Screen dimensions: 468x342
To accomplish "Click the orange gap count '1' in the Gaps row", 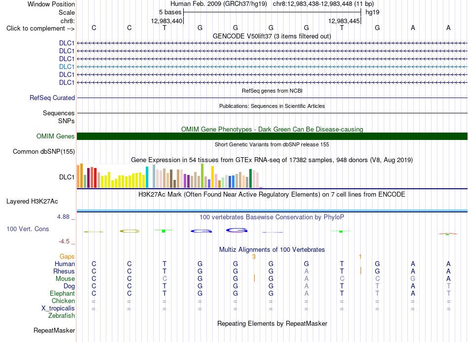I will pos(360,257).
